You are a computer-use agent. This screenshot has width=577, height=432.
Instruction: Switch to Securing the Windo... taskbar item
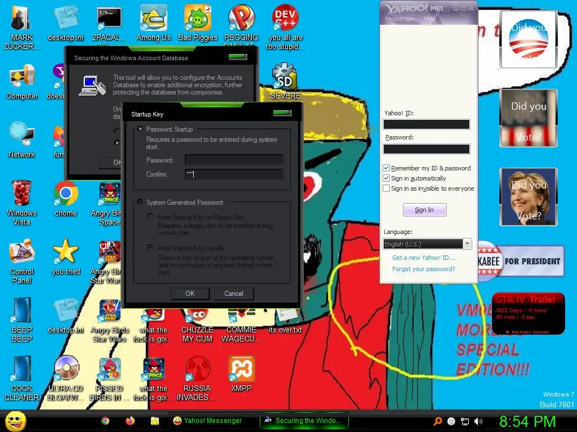(304, 421)
